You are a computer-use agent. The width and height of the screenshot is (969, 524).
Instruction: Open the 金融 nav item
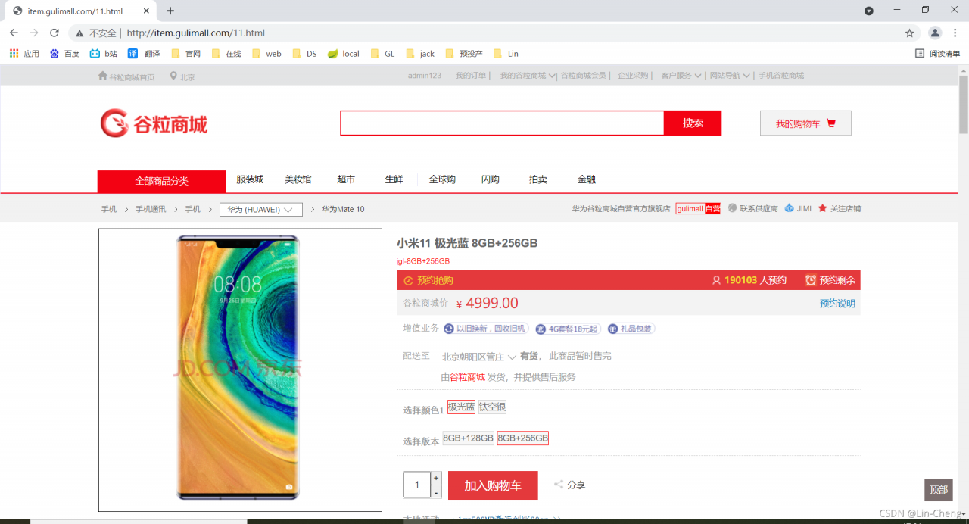tap(587, 179)
